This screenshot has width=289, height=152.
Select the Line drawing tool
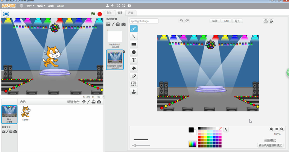134,36
